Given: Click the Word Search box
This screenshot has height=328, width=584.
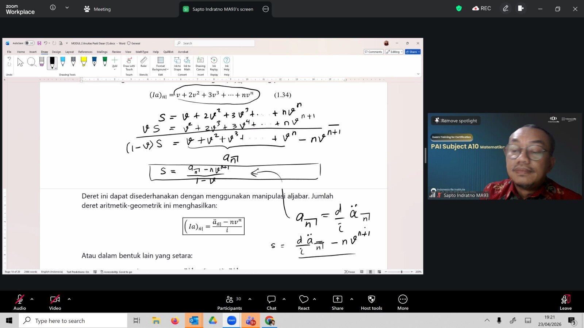Looking at the screenshot, I should pyautogui.click(x=215, y=43).
